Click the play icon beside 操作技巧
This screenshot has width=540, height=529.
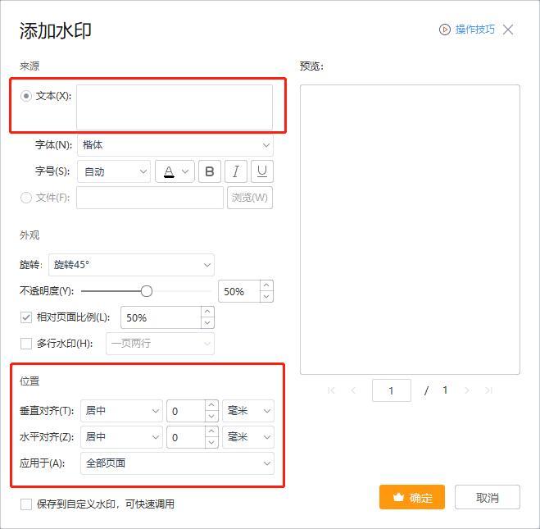click(x=445, y=30)
